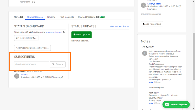Open the View Incident Status link
The image size is (195, 110).
pos(119,26)
